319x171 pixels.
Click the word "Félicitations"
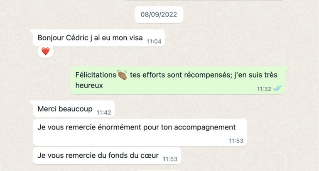(x=96, y=75)
